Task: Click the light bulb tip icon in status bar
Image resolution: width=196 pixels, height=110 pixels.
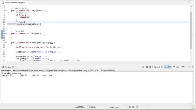Action: 193,107
